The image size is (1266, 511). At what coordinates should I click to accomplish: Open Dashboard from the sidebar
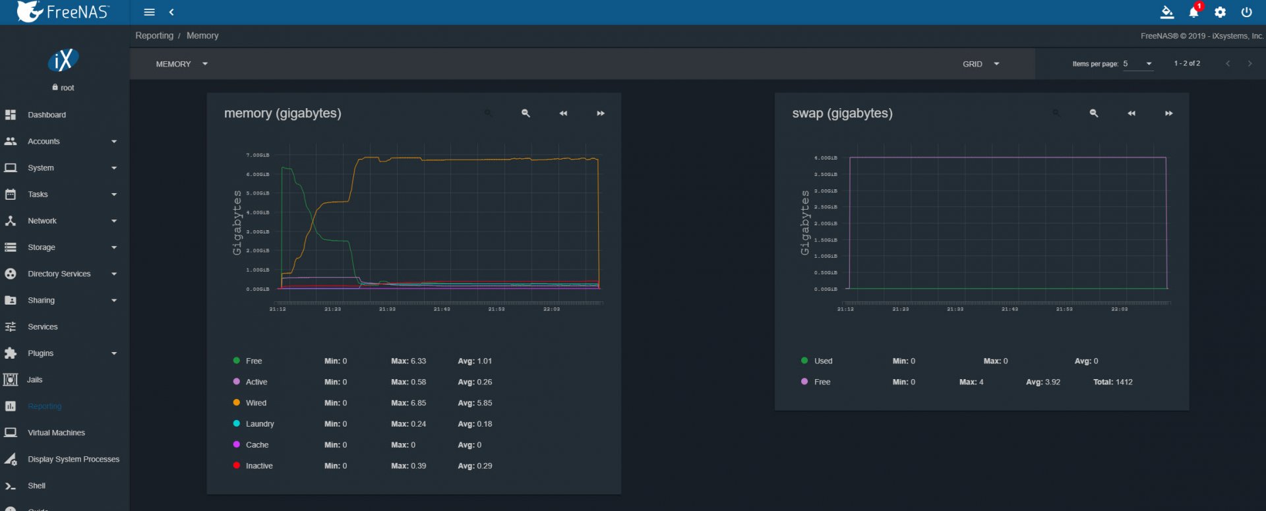tap(46, 115)
